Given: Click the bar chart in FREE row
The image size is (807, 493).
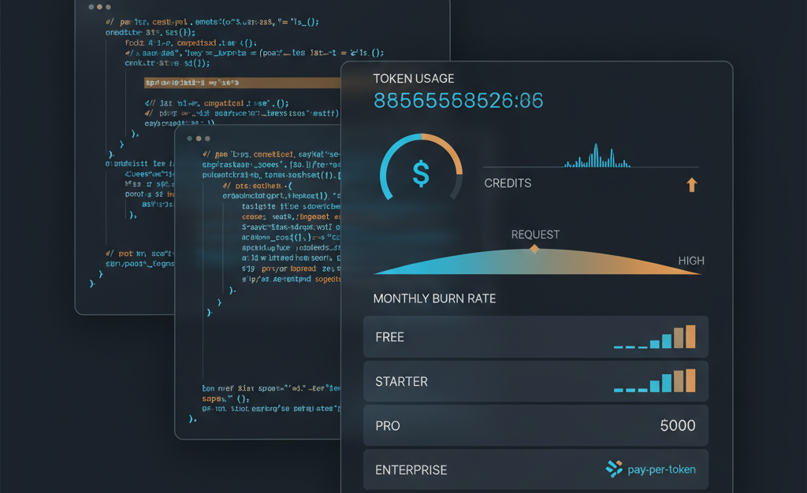Looking at the screenshot, I should coord(654,337).
